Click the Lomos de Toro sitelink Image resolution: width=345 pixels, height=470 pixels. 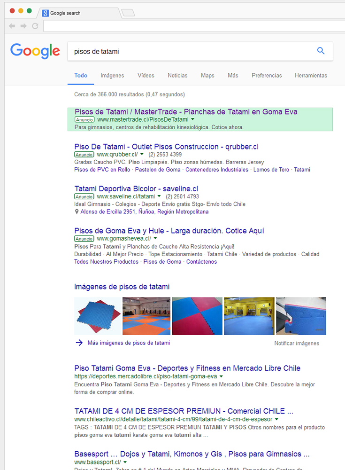(x=271, y=170)
